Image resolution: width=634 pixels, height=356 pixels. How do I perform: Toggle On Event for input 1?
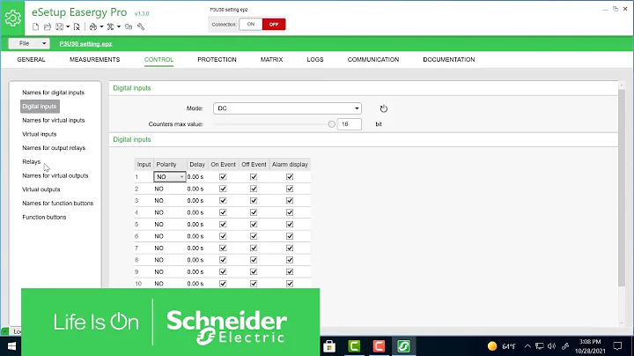223,177
